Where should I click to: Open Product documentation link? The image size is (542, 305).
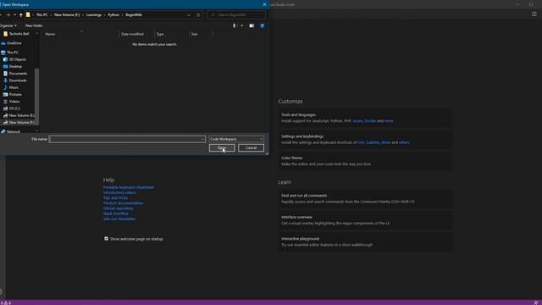click(123, 203)
